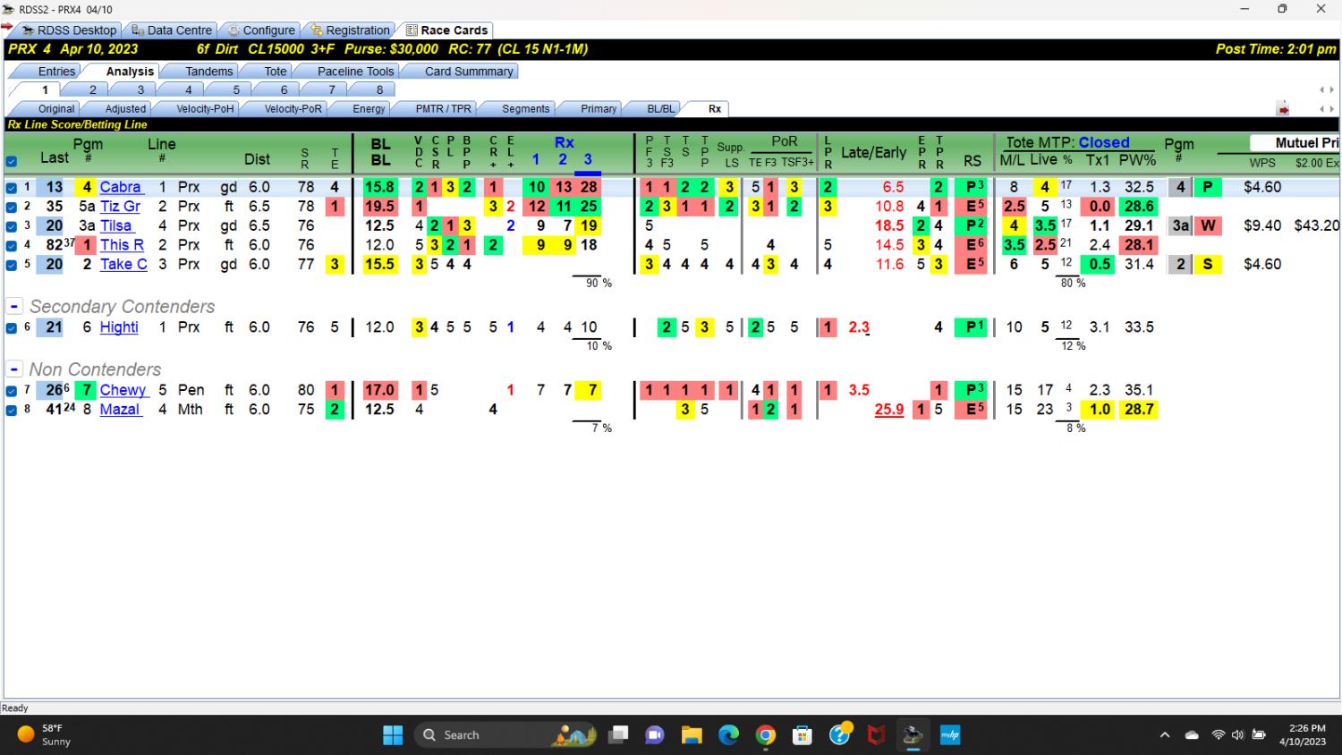Viewport: 1342px width, 755px height.
Task: Open File Explorer from taskbar
Action: coord(692,735)
